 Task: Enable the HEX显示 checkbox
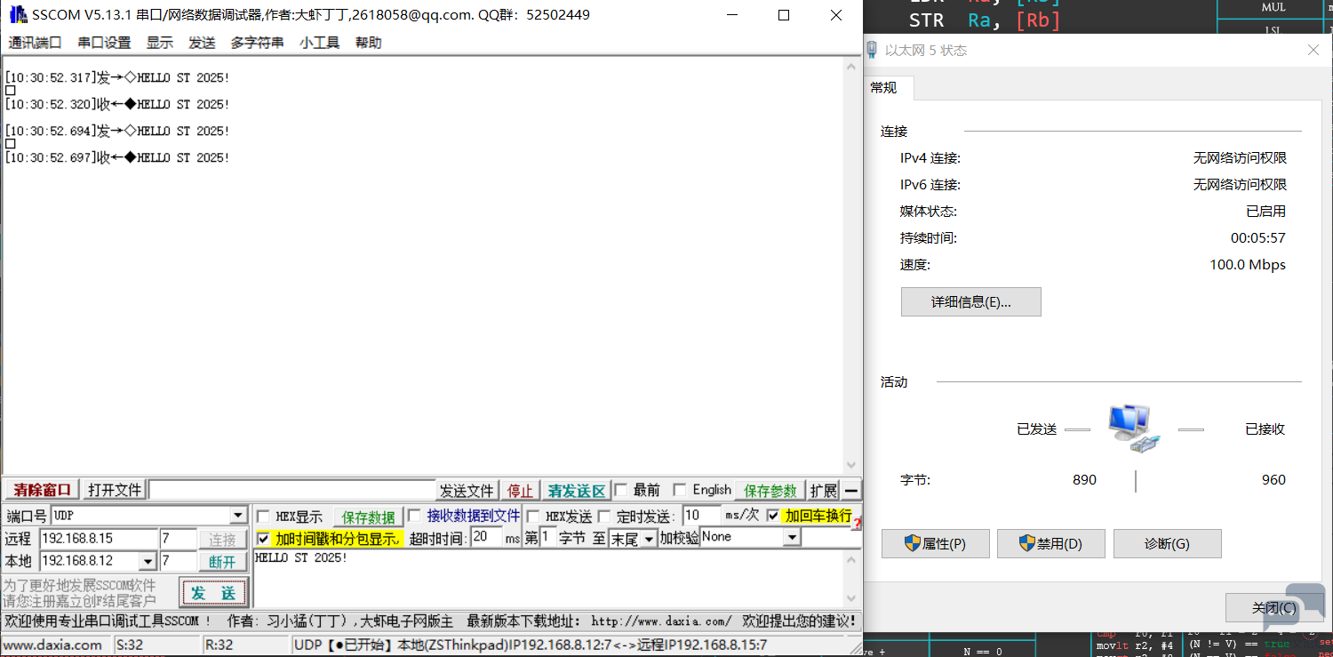263,517
